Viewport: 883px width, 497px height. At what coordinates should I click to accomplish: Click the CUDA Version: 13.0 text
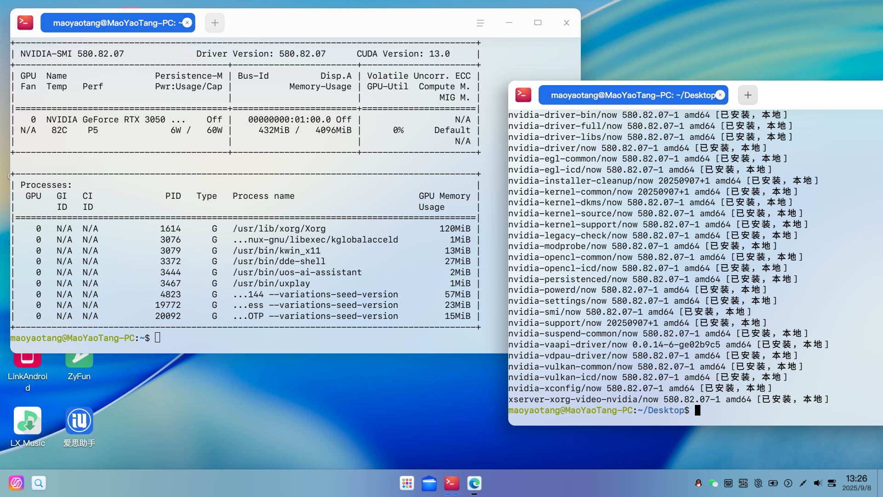click(x=403, y=54)
